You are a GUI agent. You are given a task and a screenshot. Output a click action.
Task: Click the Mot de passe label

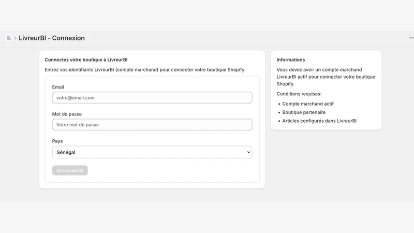[x=67, y=114]
